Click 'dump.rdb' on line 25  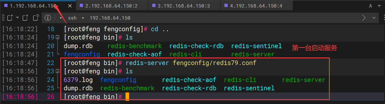pyautogui.click(x=78, y=88)
